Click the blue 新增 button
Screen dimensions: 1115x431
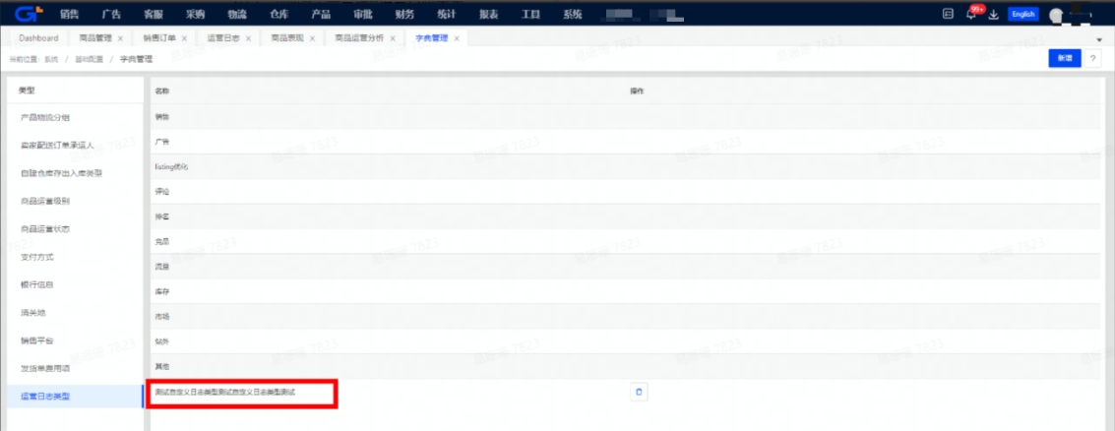tap(1065, 58)
